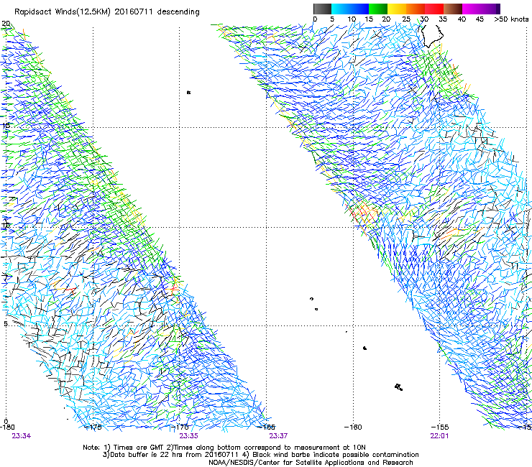Click the '15' latitude label on the left axis
The width and height of the screenshot is (532, 467).
coord(6,125)
